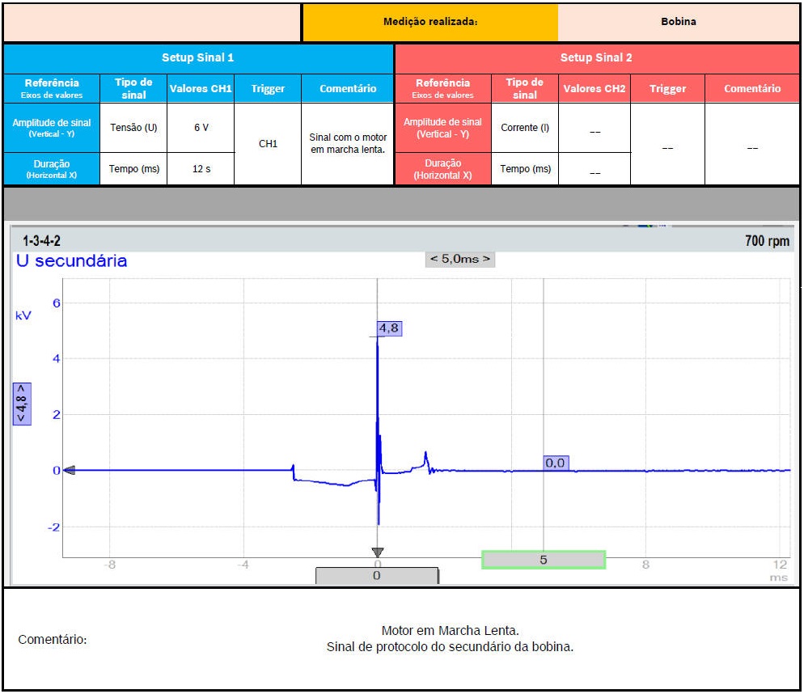Select the Tensão (U) signal type cell
Screen dimensions: 804x694
click(133, 128)
